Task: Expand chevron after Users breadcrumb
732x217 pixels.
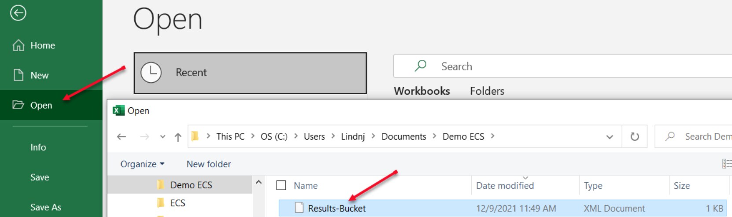Action: (333, 136)
